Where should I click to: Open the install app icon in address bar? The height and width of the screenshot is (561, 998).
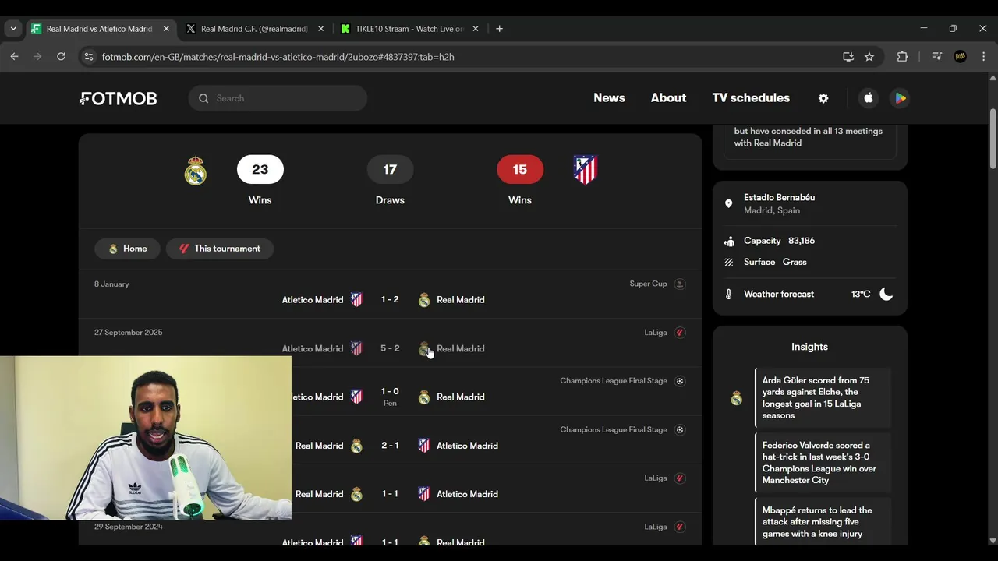pos(848,57)
